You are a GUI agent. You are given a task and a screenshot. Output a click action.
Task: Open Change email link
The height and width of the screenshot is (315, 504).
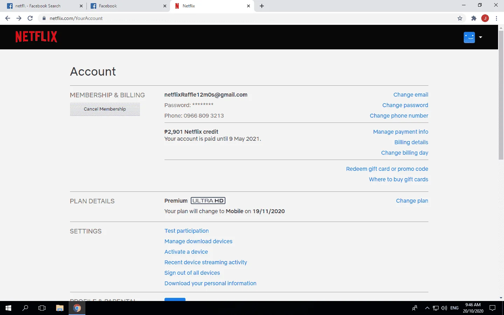pyautogui.click(x=411, y=94)
